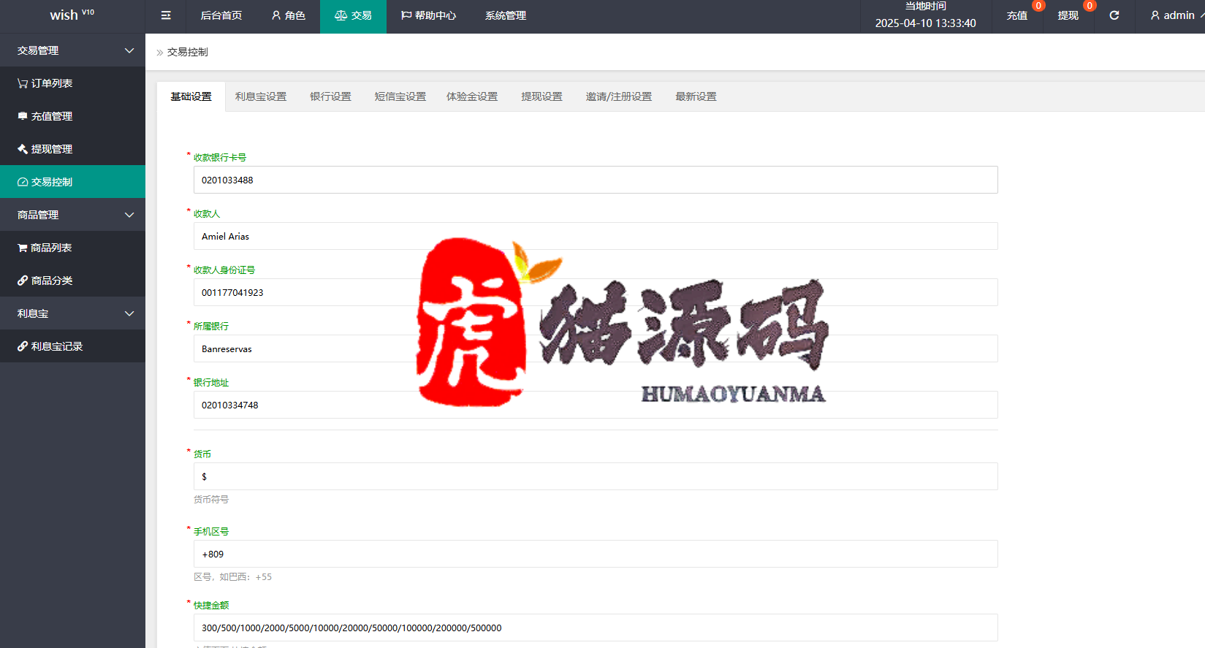Image resolution: width=1205 pixels, height=648 pixels.
Task: Select the 交易 top menu
Action: (353, 15)
